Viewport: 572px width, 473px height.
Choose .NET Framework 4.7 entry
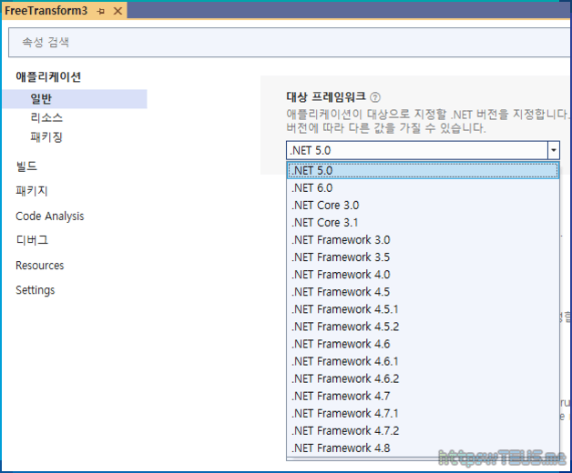click(x=423, y=396)
